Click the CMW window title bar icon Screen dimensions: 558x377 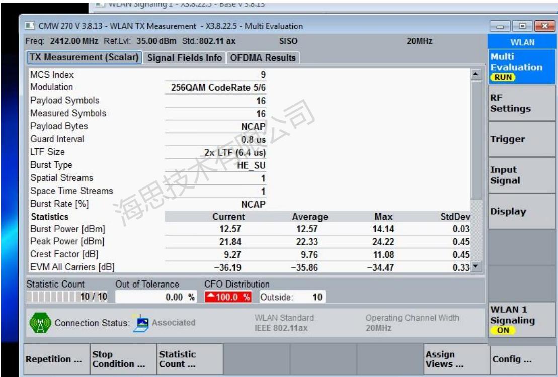[30, 26]
